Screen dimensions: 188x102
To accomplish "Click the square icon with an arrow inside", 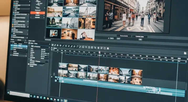I will coord(105,48).
